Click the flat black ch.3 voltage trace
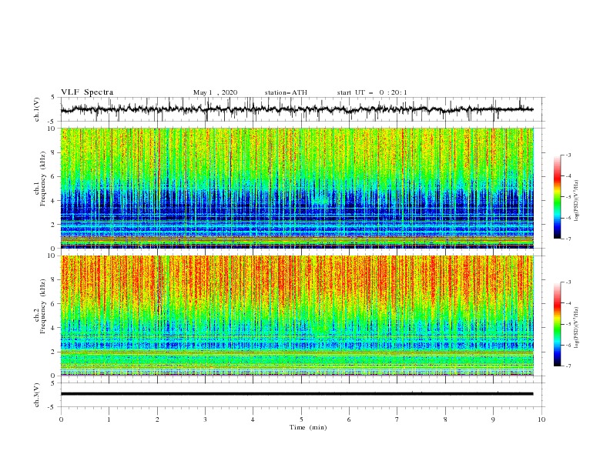The height and width of the screenshot is (471, 610). click(297, 394)
